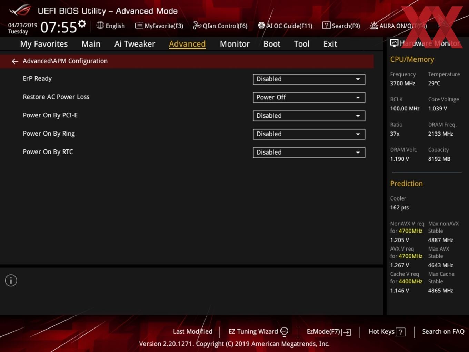Open ErP Ready dropdown

[309, 79]
